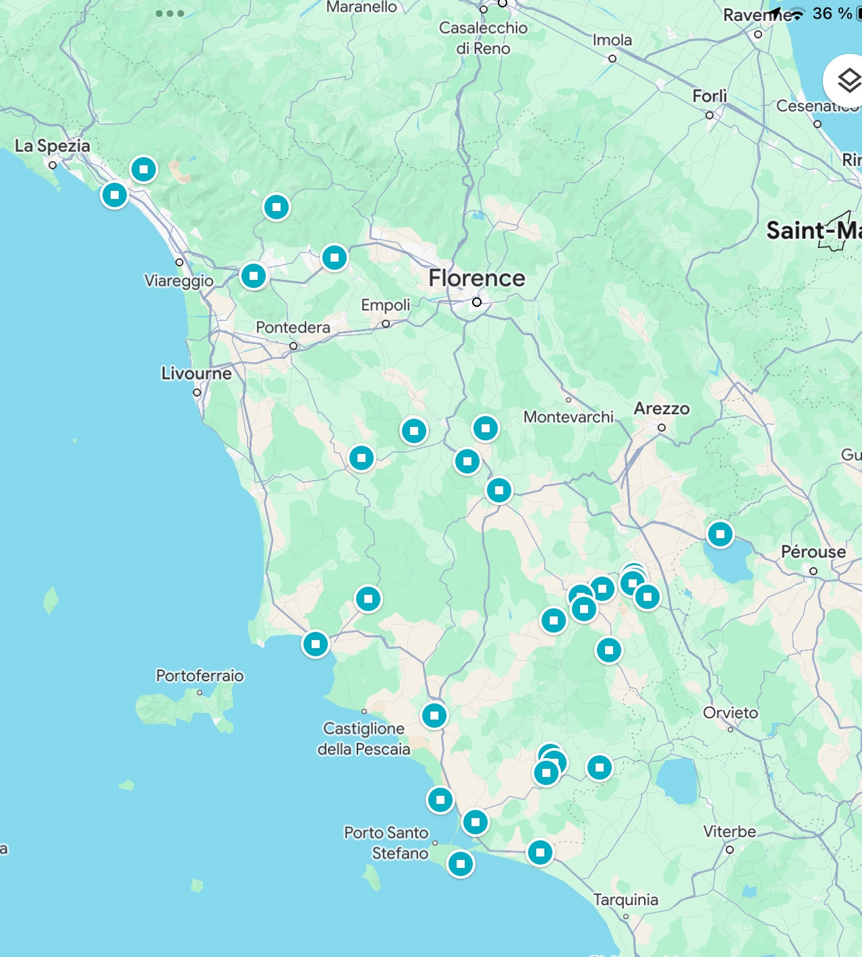Tap the battery percentage indicator
Screen dimensions: 862x957
point(832,13)
